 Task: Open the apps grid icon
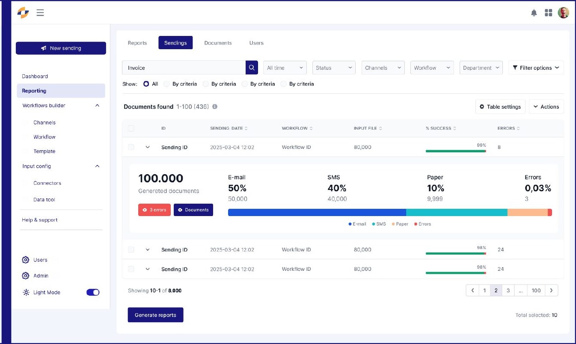click(x=548, y=13)
